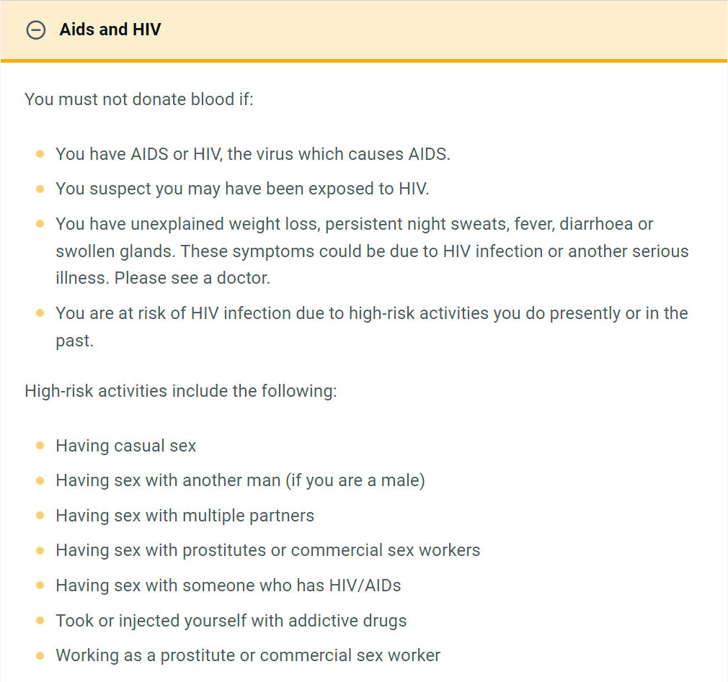Click the "Working as a prostitute" list item

click(x=248, y=655)
